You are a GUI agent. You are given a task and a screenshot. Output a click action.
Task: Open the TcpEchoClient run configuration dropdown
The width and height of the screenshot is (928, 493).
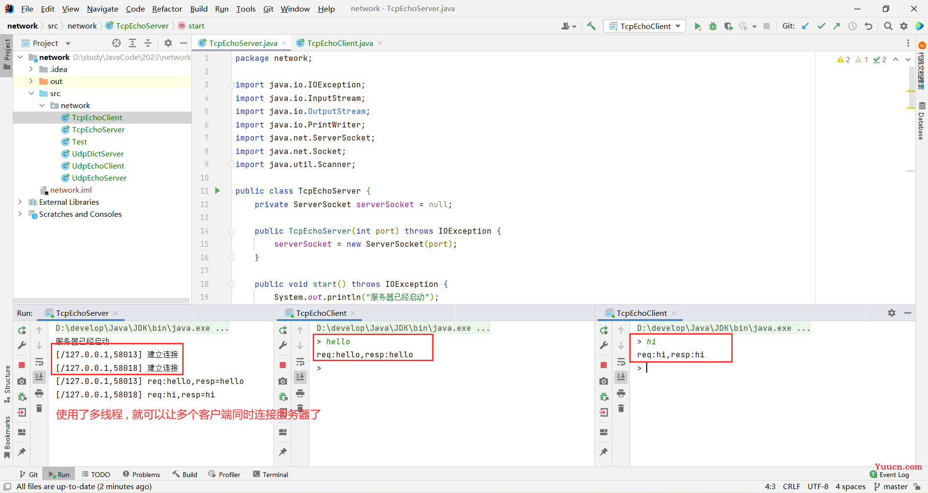tap(645, 26)
